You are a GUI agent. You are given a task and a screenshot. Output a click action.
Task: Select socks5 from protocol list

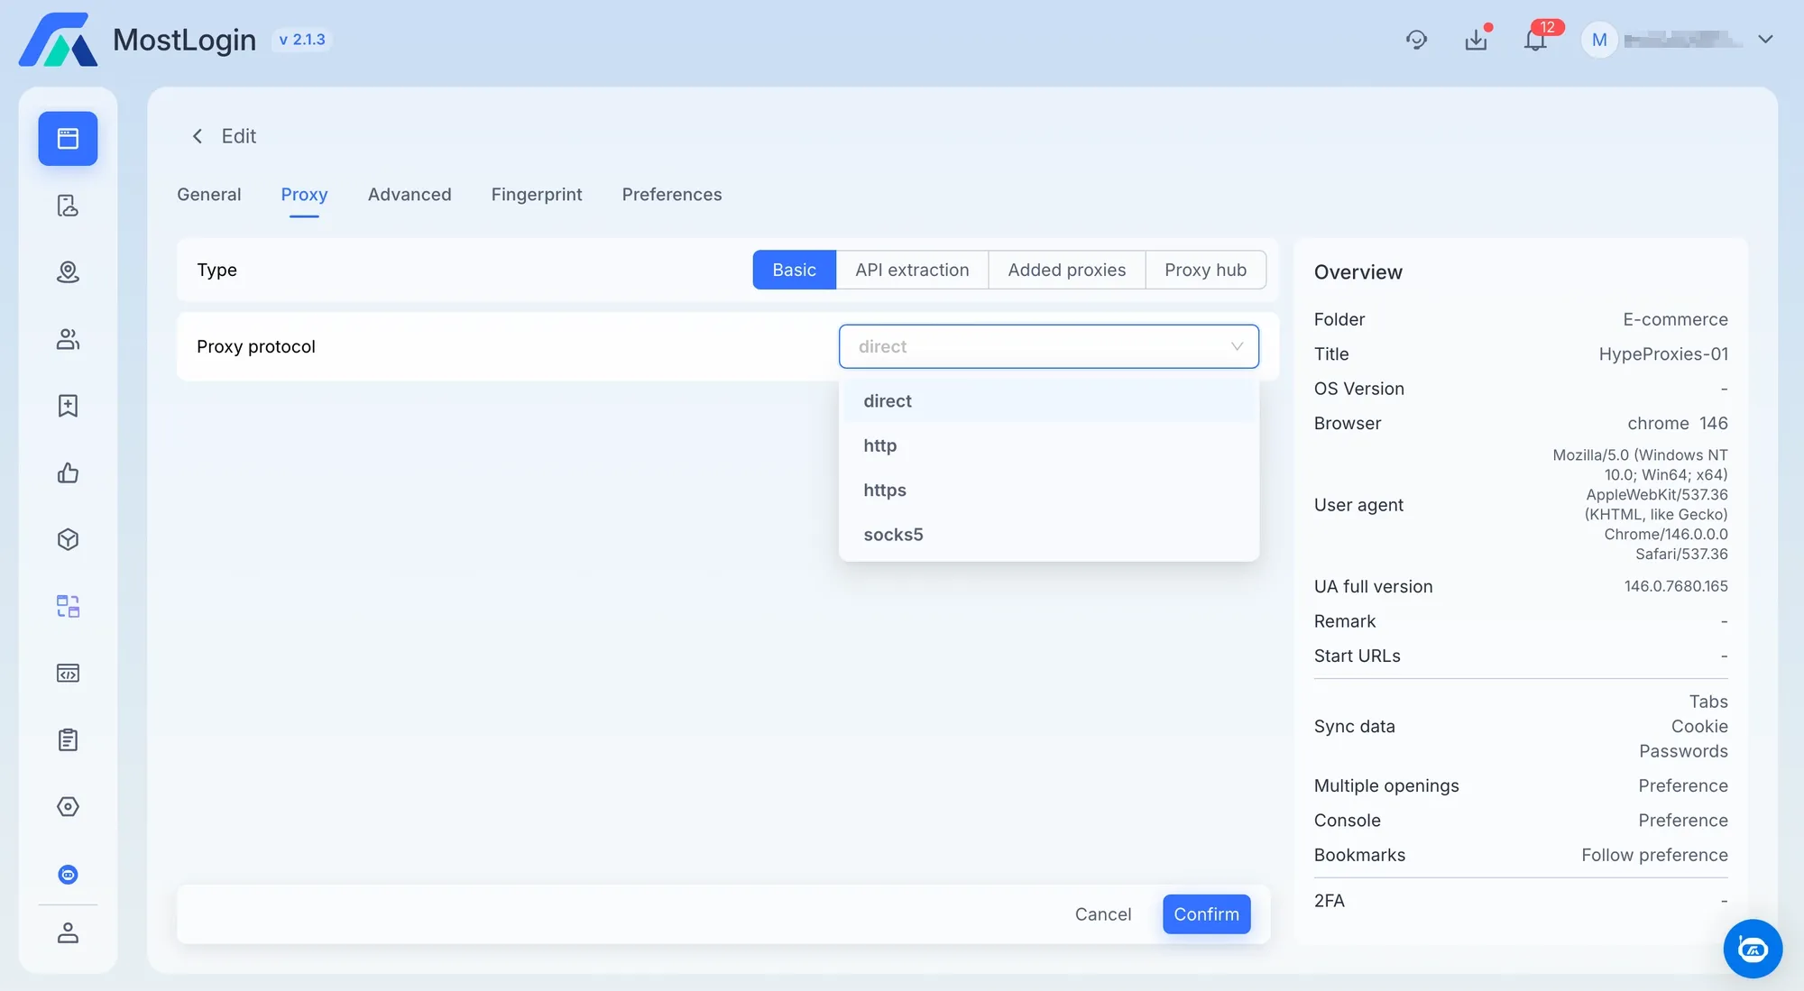893,534
